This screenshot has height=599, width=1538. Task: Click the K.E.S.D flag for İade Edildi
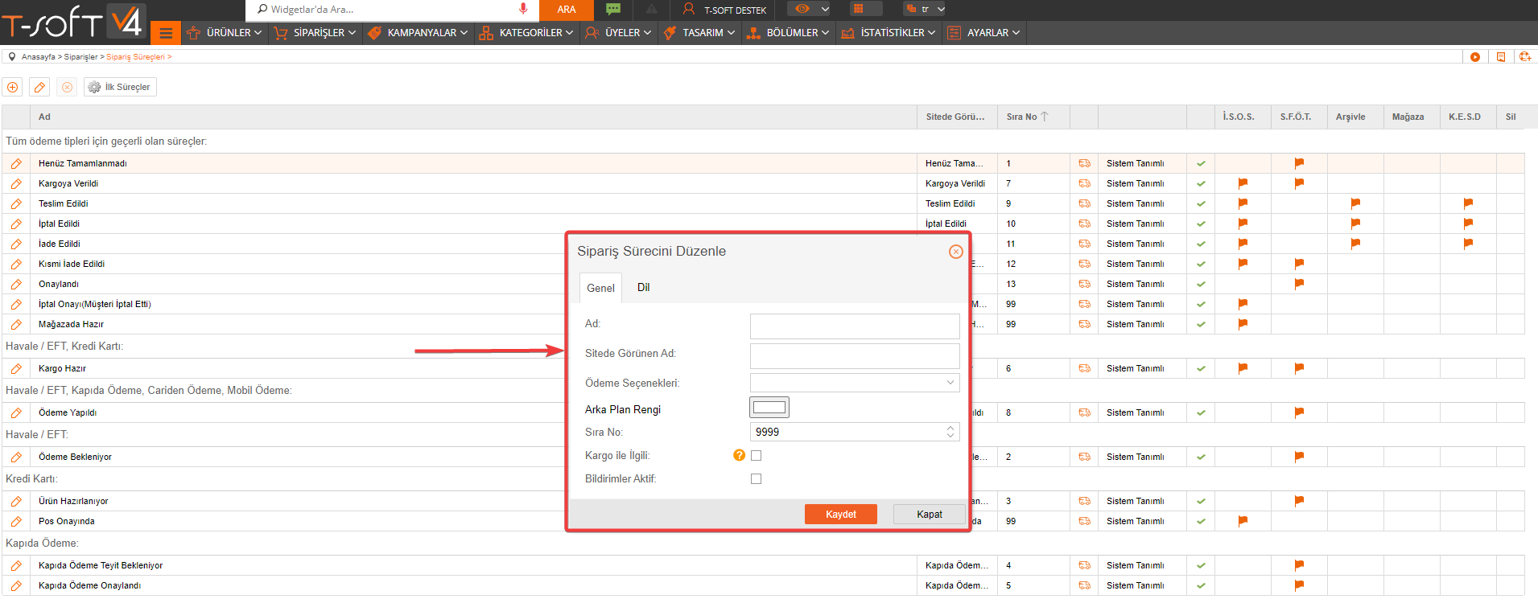tap(1468, 244)
